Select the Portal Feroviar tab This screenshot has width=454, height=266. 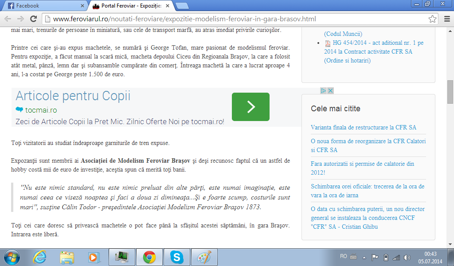pos(129,6)
